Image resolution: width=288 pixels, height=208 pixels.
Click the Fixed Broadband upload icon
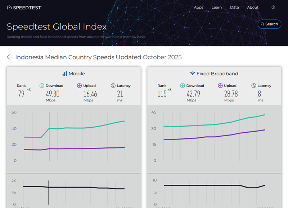pos(220,86)
